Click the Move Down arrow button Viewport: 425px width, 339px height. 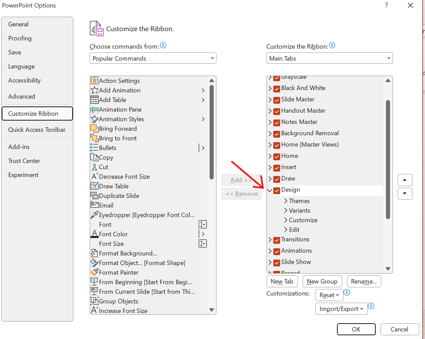(405, 193)
